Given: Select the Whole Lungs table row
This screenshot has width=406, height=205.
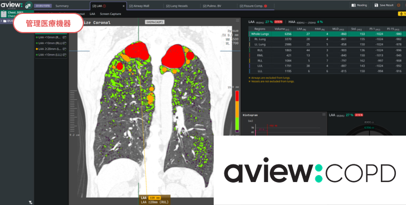Looking at the screenshot, I should pyautogui.click(x=327, y=34).
